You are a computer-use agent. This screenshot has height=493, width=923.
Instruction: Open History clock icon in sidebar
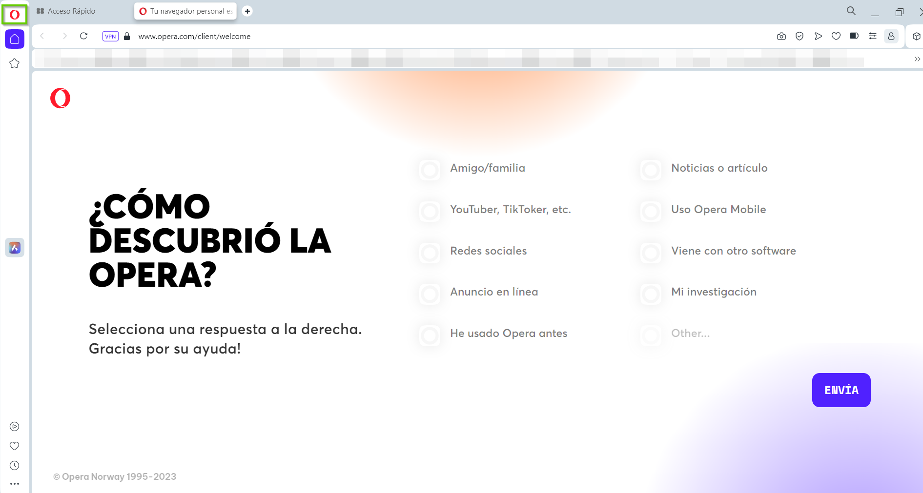(15, 466)
